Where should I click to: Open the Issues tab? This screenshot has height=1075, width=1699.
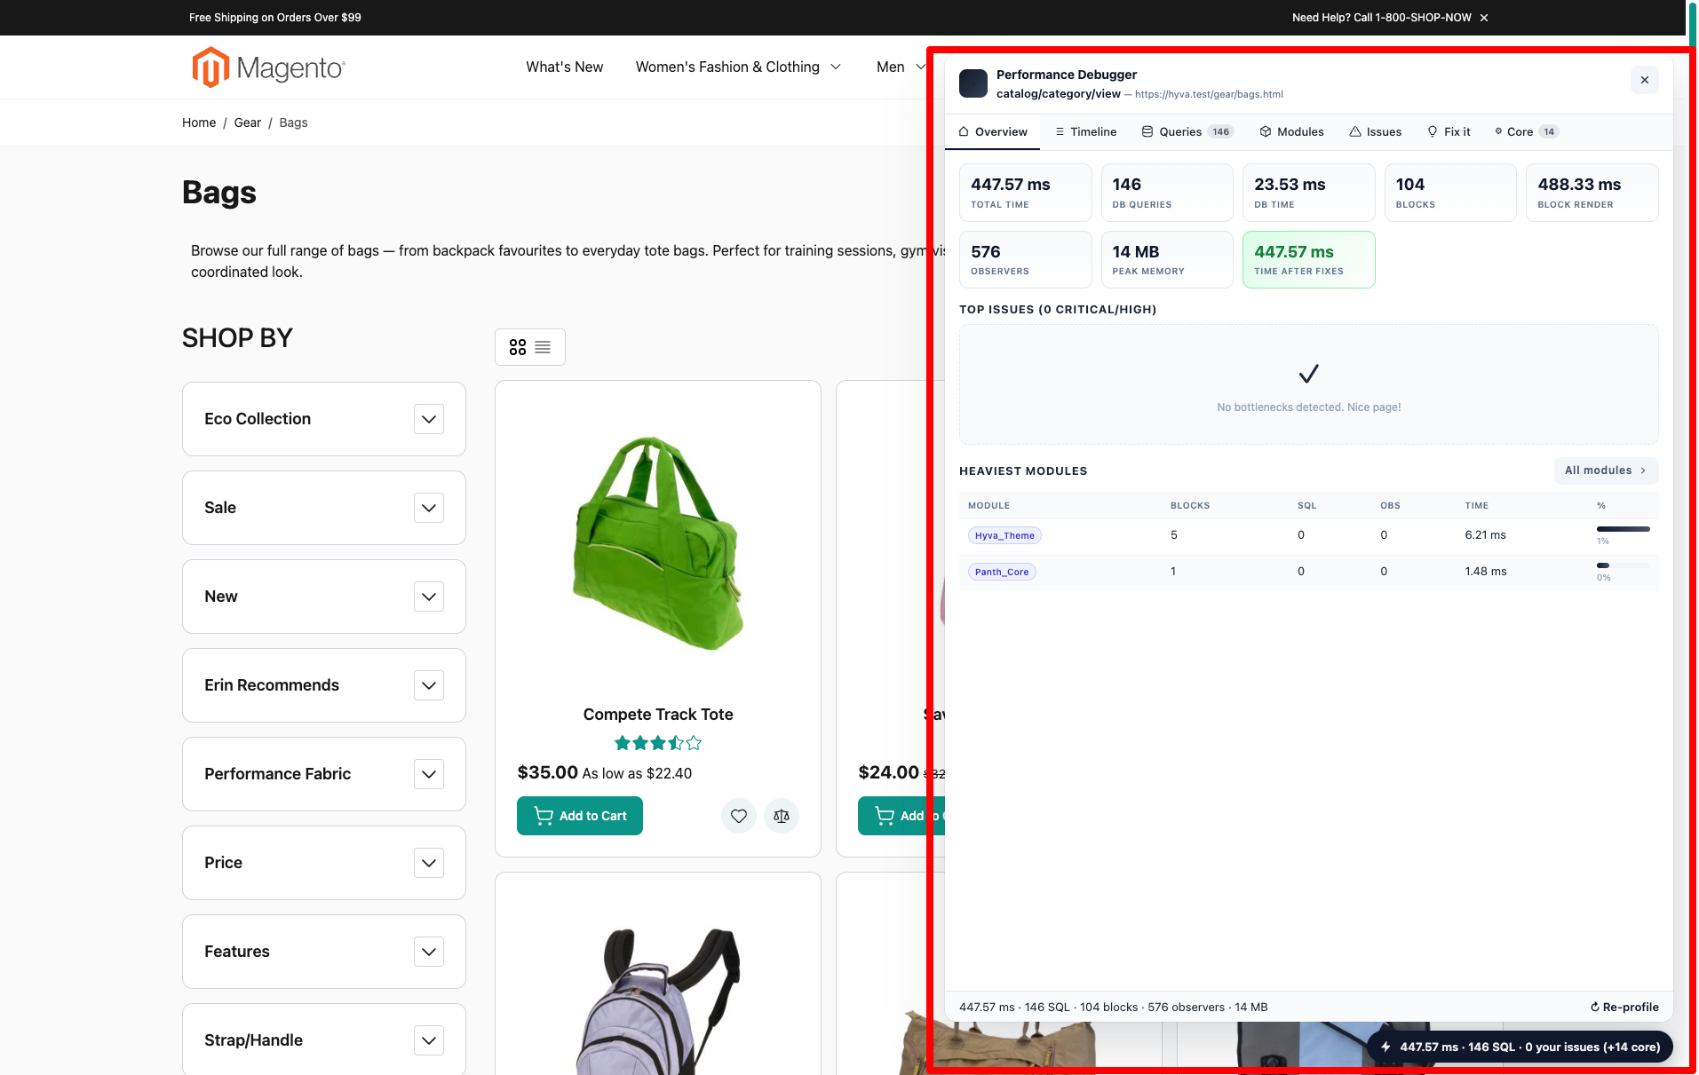tap(1375, 131)
